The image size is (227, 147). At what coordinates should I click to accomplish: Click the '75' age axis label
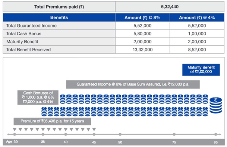174,142
